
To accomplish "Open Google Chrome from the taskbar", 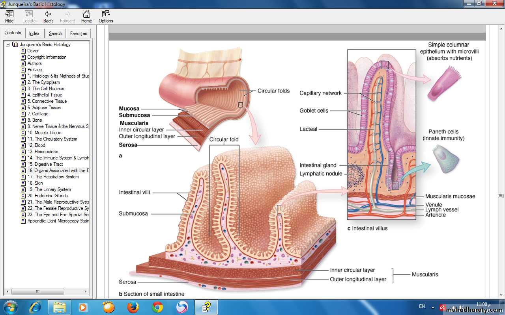I will 157,307.
